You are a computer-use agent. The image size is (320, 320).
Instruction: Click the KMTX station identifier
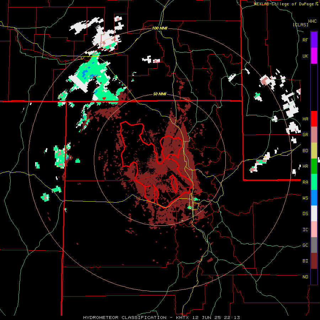pyautogui.click(x=182, y=318)
